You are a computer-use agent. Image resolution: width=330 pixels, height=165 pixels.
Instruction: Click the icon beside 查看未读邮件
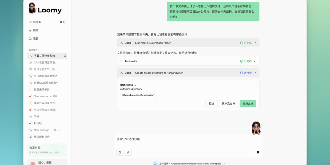click(31, 89)
